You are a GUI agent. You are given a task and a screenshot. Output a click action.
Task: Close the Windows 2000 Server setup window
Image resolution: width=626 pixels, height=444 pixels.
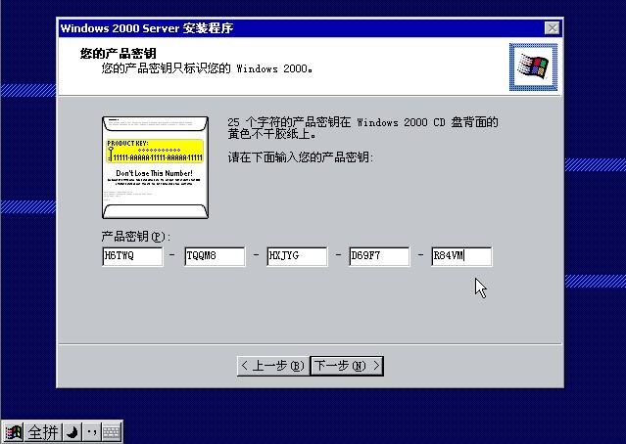tap(553, 28)
